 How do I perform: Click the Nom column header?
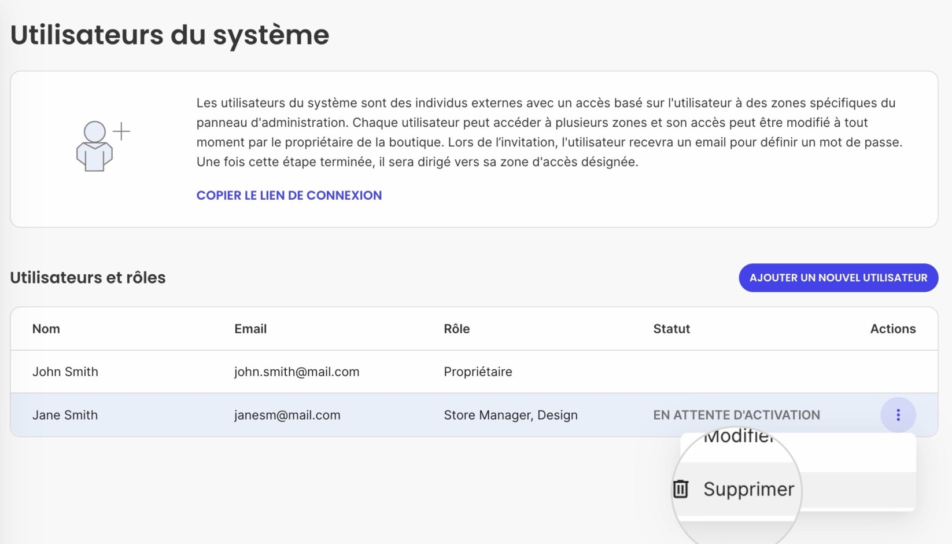(46, 329)
